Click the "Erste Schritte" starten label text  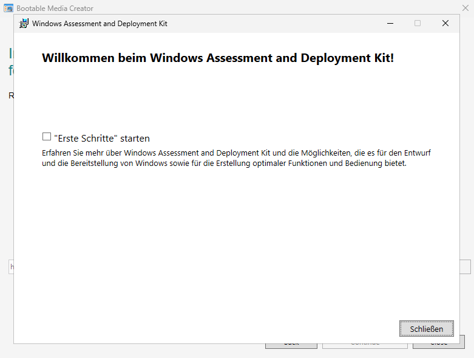coord(102,139)
